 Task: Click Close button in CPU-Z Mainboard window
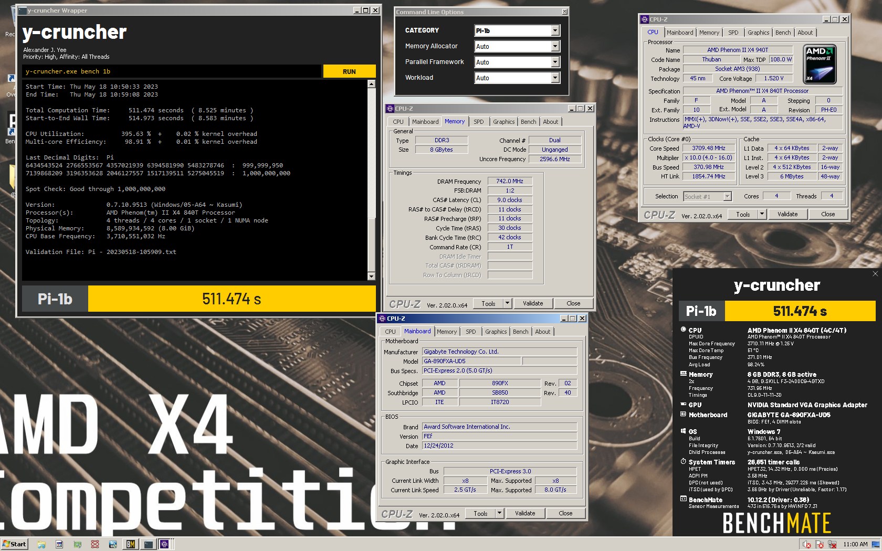565,513
